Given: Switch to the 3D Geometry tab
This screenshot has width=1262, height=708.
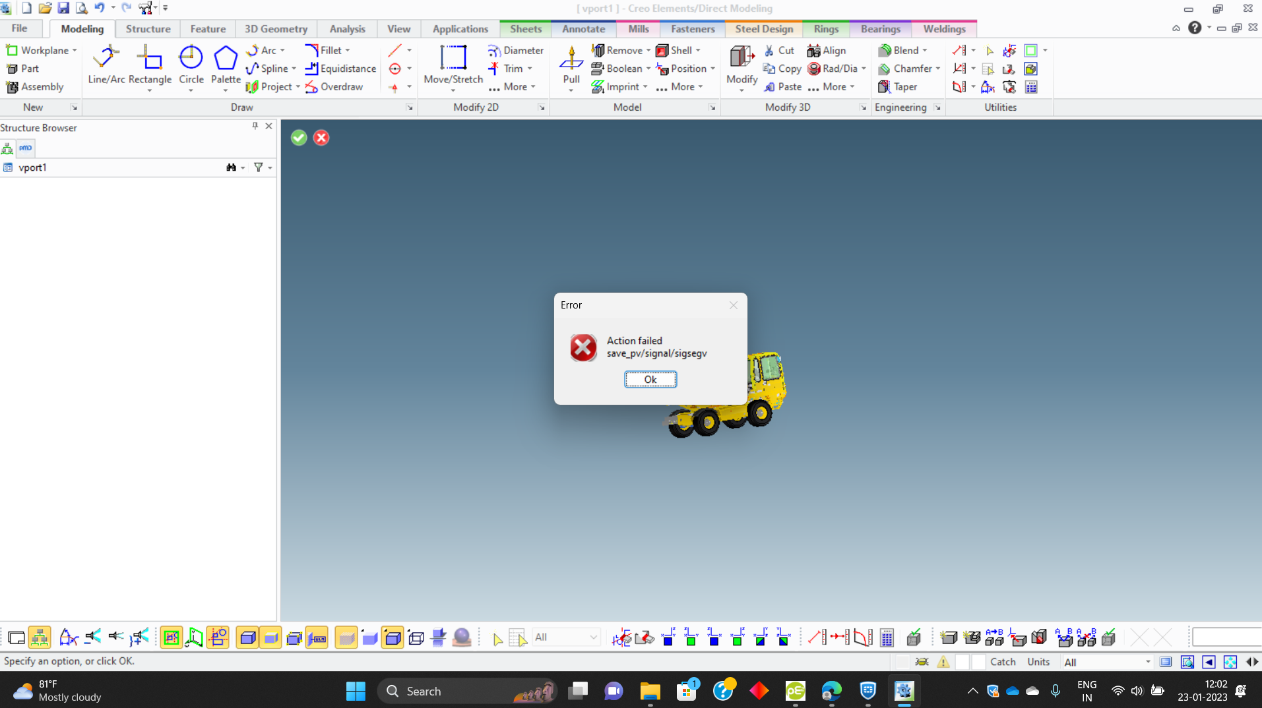Looking at the screenshot, I should point(276,29).
